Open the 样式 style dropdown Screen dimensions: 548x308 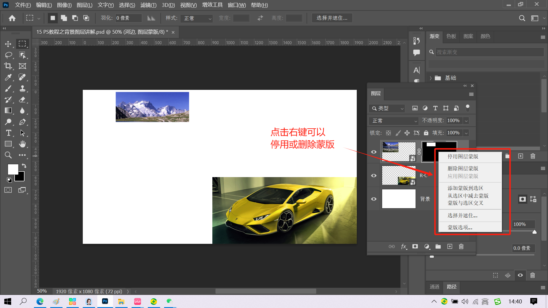tap(197, 18)
